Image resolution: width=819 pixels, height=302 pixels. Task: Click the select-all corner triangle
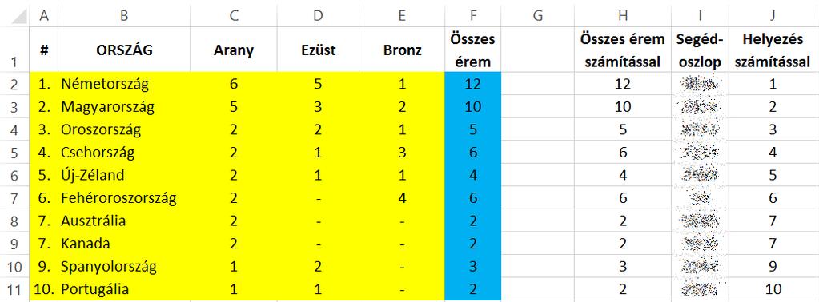coord(15,16)
